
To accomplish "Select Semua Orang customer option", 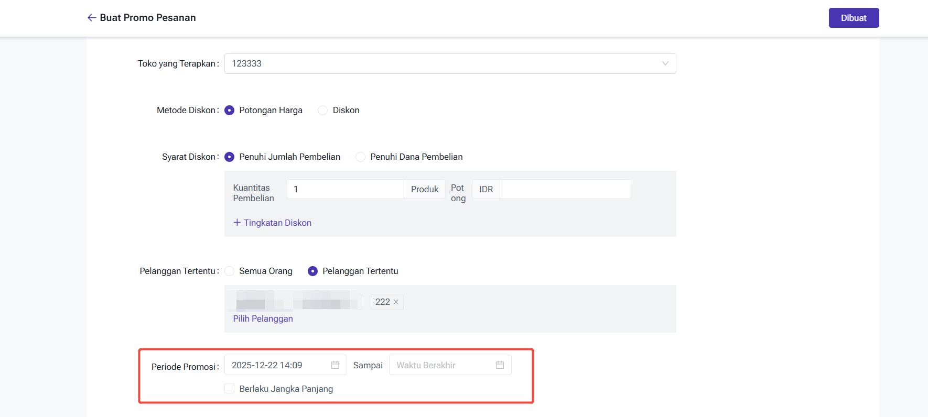I will click(230, 271).
